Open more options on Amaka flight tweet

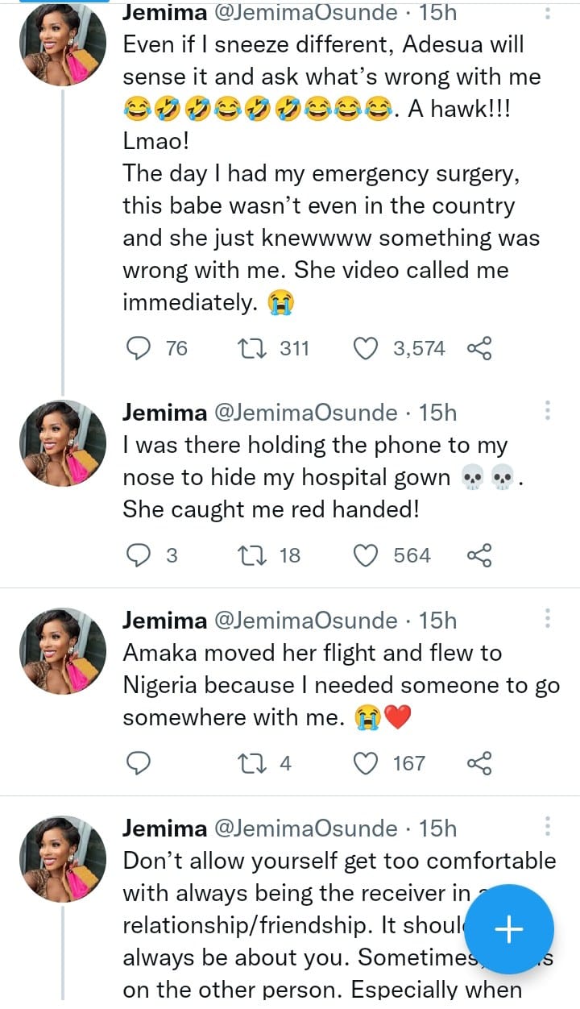click(x=548, y=619)
